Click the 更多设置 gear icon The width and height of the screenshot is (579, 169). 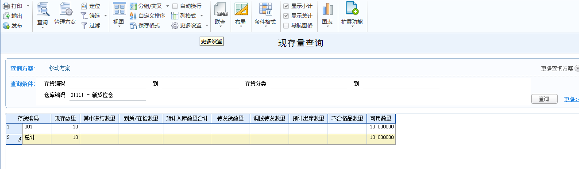(x=175, y=26)
